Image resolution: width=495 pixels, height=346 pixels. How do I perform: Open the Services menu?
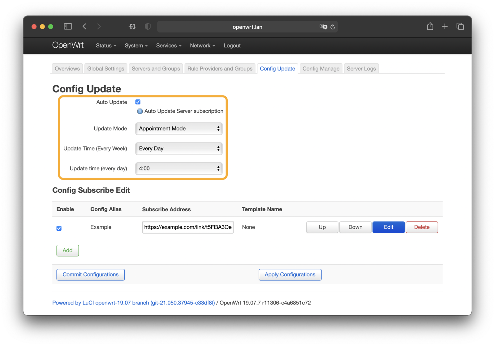coord(169,46)
